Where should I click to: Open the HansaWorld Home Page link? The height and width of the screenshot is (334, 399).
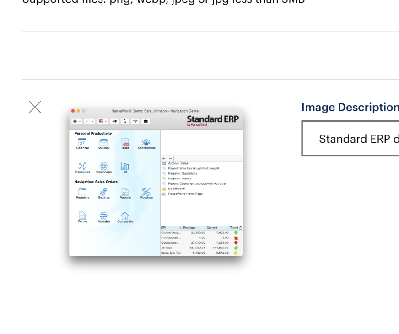[x=185, y=194]
